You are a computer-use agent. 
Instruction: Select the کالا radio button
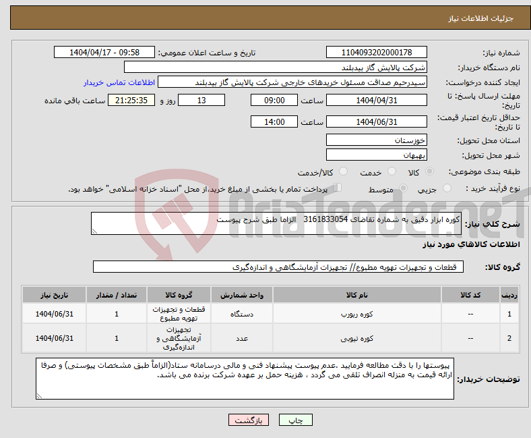[429, 171]
